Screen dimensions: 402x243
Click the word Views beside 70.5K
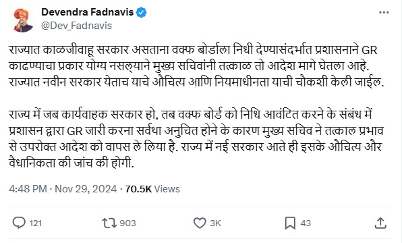click(167, 189)
